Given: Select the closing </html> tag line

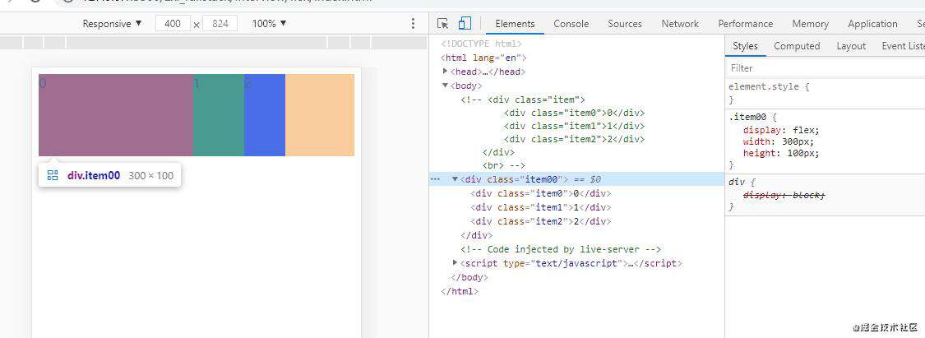Looking at the screenshot, I should tap(460, 291).
